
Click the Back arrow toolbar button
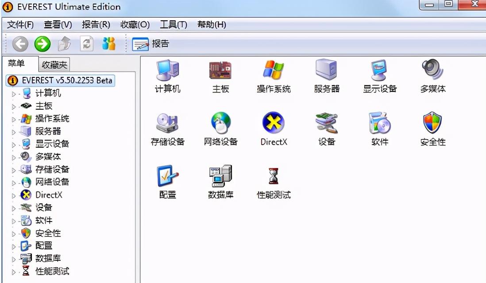click(x=20, y=44)
